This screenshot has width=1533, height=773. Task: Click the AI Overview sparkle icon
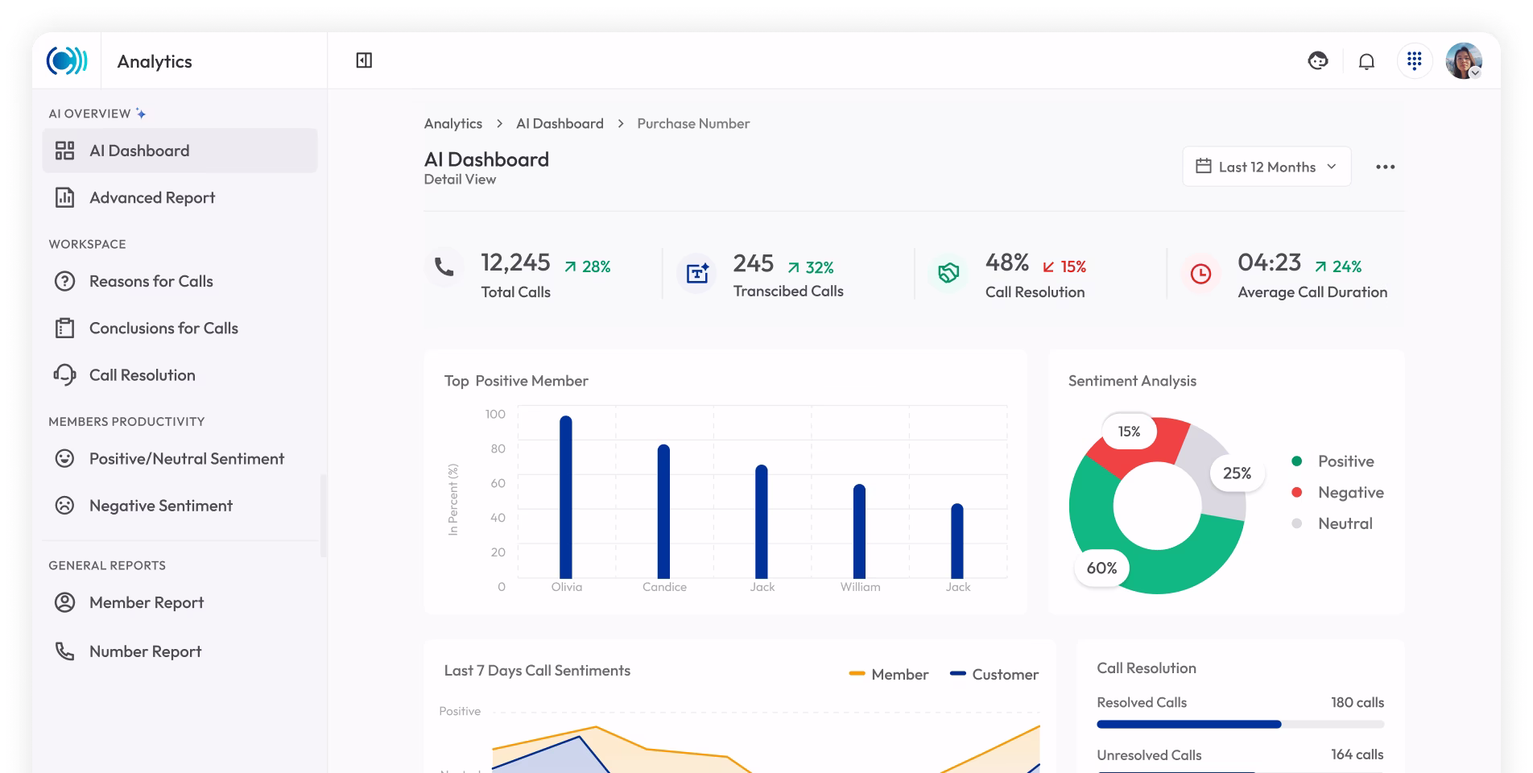click(x=141, y=114)
